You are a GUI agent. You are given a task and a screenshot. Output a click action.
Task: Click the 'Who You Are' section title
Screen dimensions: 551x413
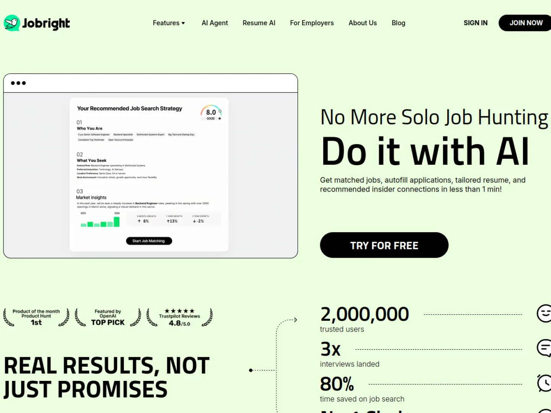pyautogui.click(x=90, y=128)
